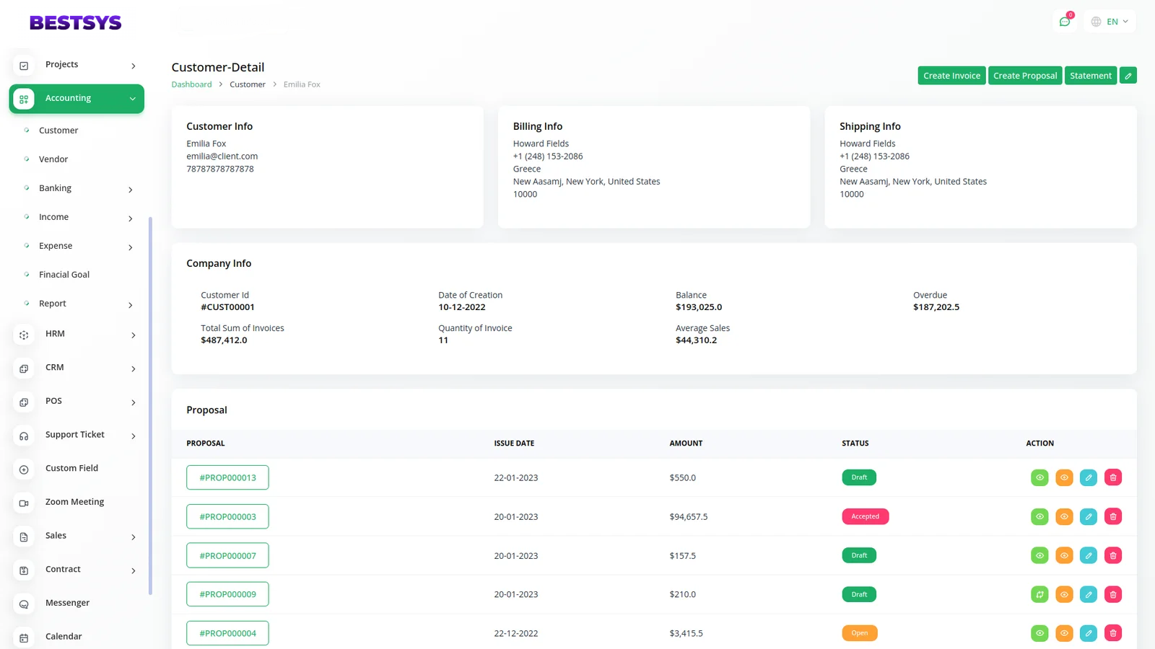Click green eye icon for proposal #PROP000013
Image resolution: width=1155 pixels, height=649 pixels.
tap(1039, 477)
